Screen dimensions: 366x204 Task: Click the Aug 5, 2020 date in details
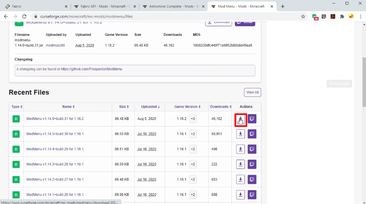(84, 45)
